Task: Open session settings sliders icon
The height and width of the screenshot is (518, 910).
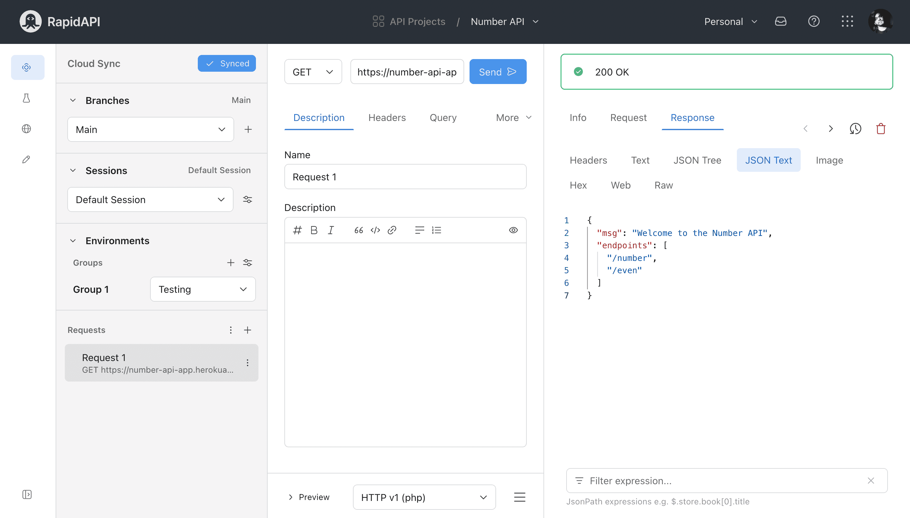Action: 248,200
